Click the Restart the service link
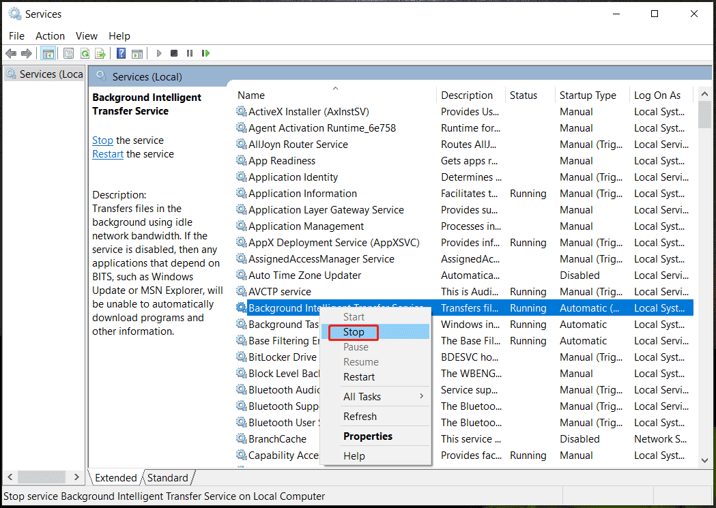Viewport: 716px width, 508px height. pos(108,154)
